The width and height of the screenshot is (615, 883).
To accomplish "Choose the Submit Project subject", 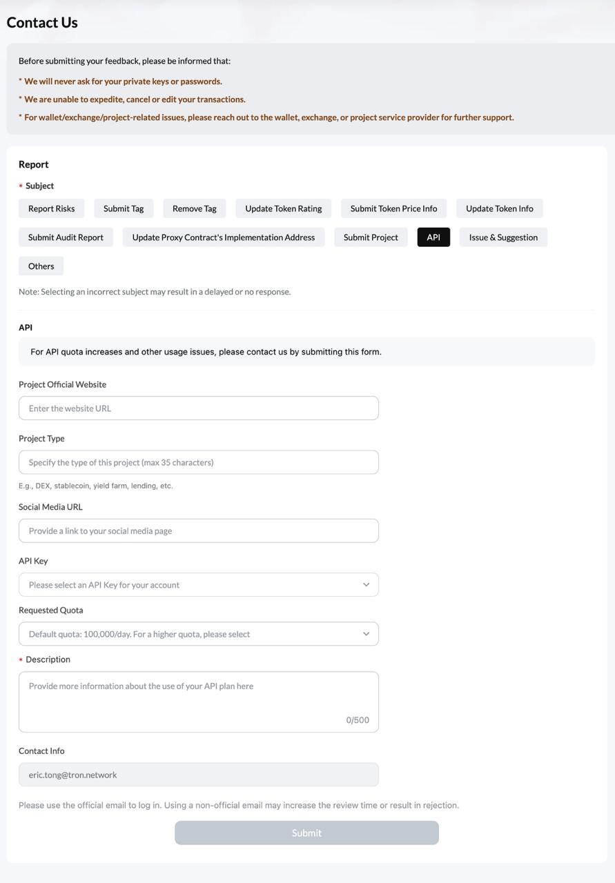I will click(x=370, y=237).
